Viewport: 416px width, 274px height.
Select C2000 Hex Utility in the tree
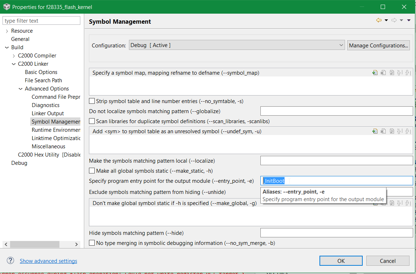pyautogui.click(x=49, y=155)
